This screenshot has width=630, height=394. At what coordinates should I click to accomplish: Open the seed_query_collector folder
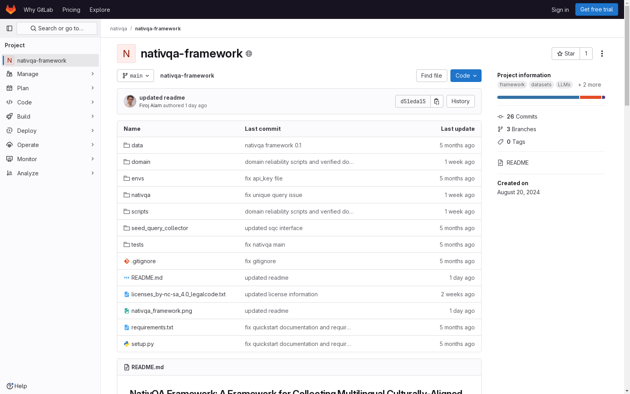coord(160,228)
